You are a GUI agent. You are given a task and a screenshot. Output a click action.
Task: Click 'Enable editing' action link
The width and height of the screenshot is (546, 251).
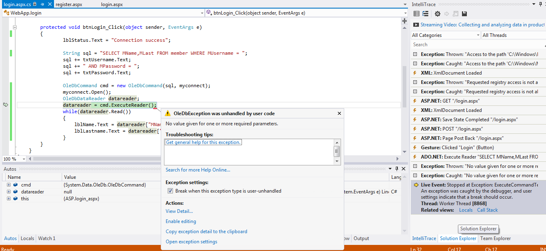(181, 221)
